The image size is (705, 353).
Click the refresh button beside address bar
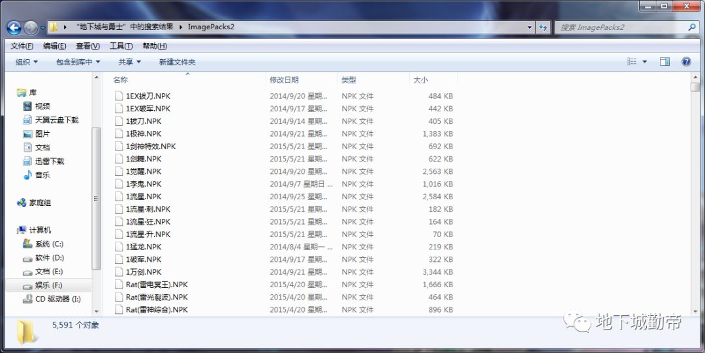point(543,27)
